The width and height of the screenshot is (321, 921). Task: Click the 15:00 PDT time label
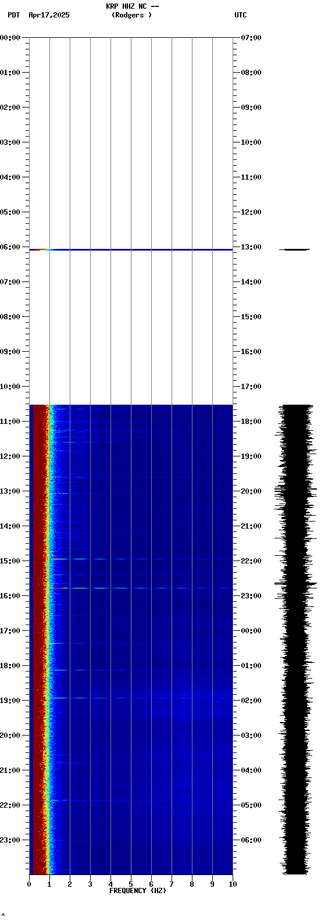tap(10, 561)
